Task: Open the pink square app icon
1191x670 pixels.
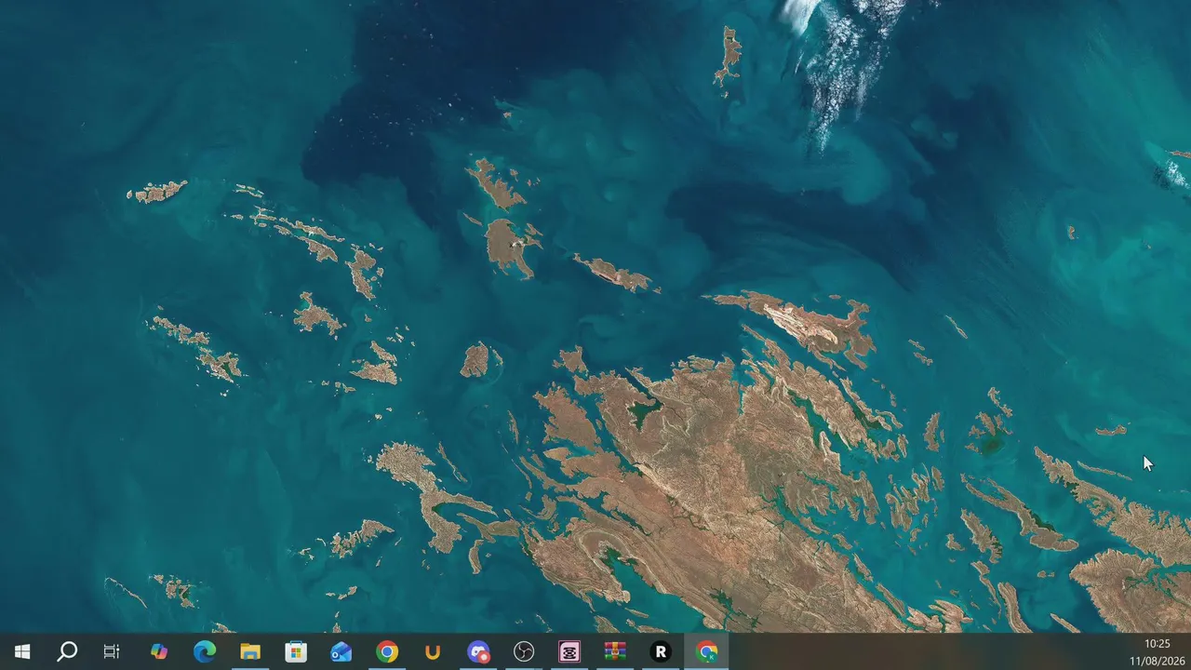Action: (x=569, y=652)
